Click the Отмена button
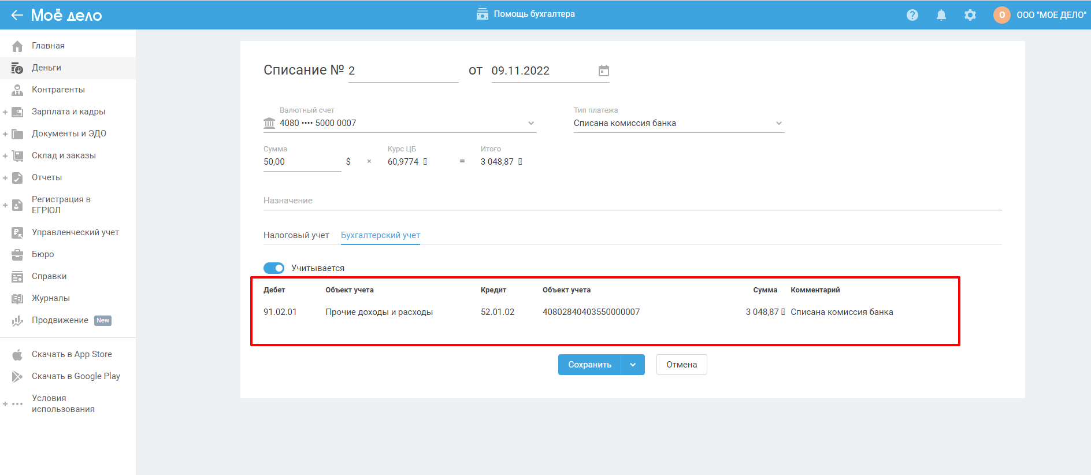This screenshot has width=1091, height=475. coord(681,365)
